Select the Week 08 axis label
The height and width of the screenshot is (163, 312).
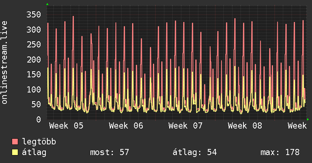coord(245,125)
